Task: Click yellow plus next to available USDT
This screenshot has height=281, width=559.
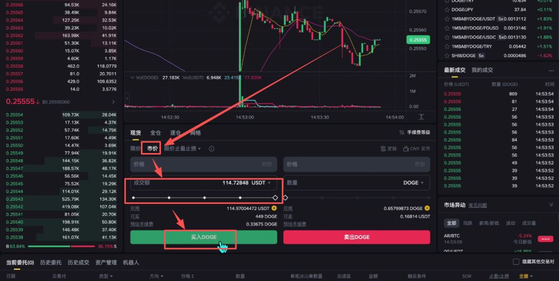Action: pos(274,208)
